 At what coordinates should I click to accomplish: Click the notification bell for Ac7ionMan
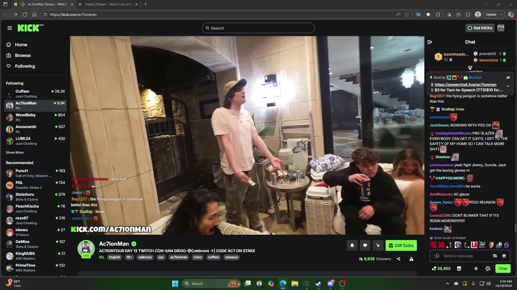point(352,245)
